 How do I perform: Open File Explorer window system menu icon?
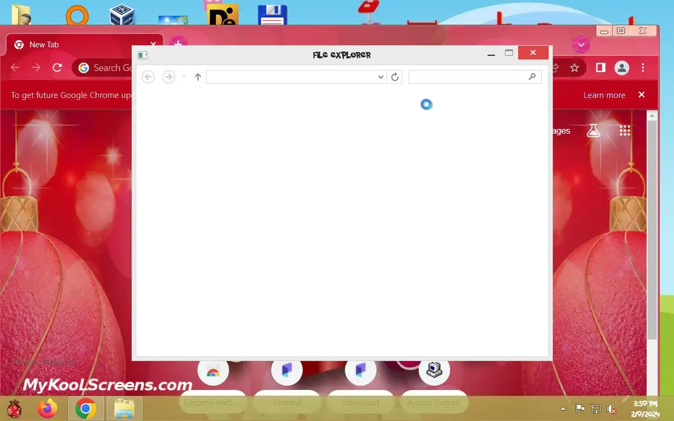tap(142, 55)
